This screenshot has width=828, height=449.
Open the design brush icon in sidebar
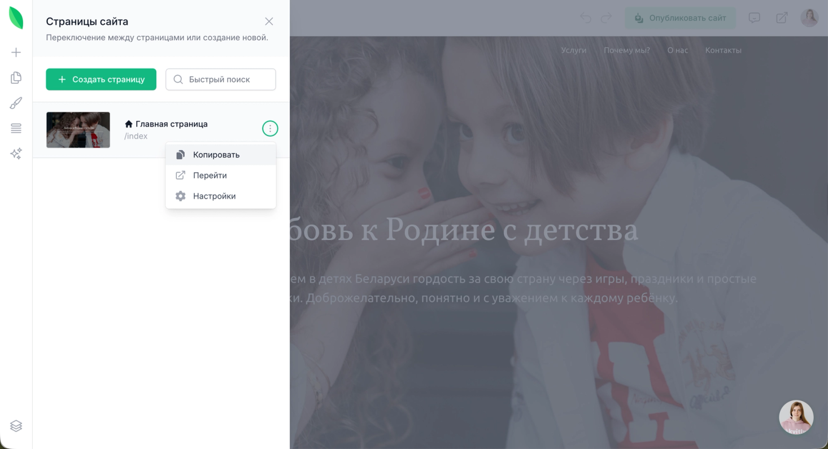click(16, 103)
